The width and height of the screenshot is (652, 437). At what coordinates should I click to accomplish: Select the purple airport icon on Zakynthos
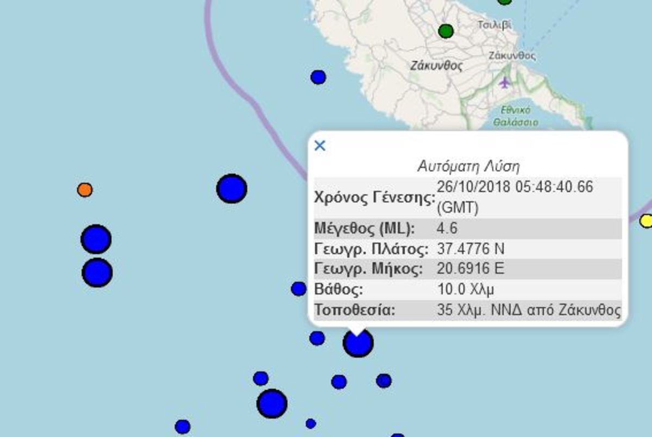(505, 83)
